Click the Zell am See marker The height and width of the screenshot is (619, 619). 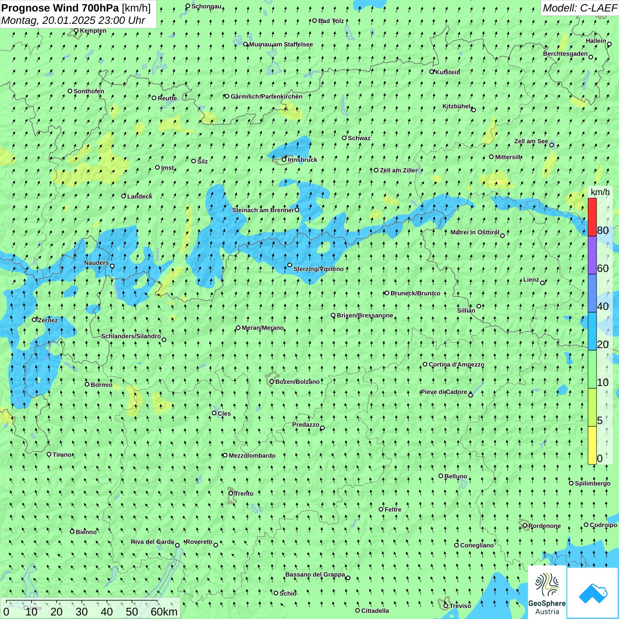pos(551,145)
